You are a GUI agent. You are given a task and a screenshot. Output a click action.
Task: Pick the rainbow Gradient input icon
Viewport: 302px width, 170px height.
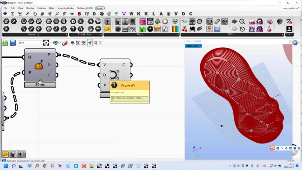[x=175, y=29]
